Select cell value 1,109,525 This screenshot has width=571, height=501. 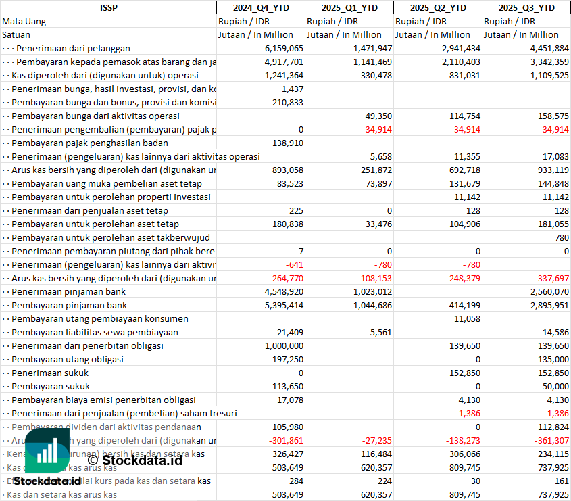549,76
